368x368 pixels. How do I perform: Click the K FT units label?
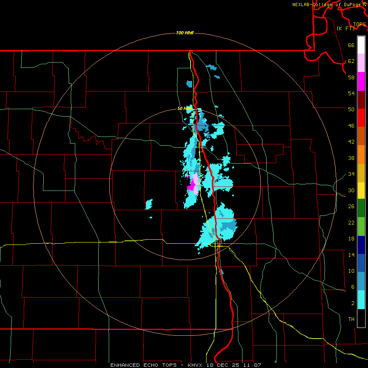(346, 28)
